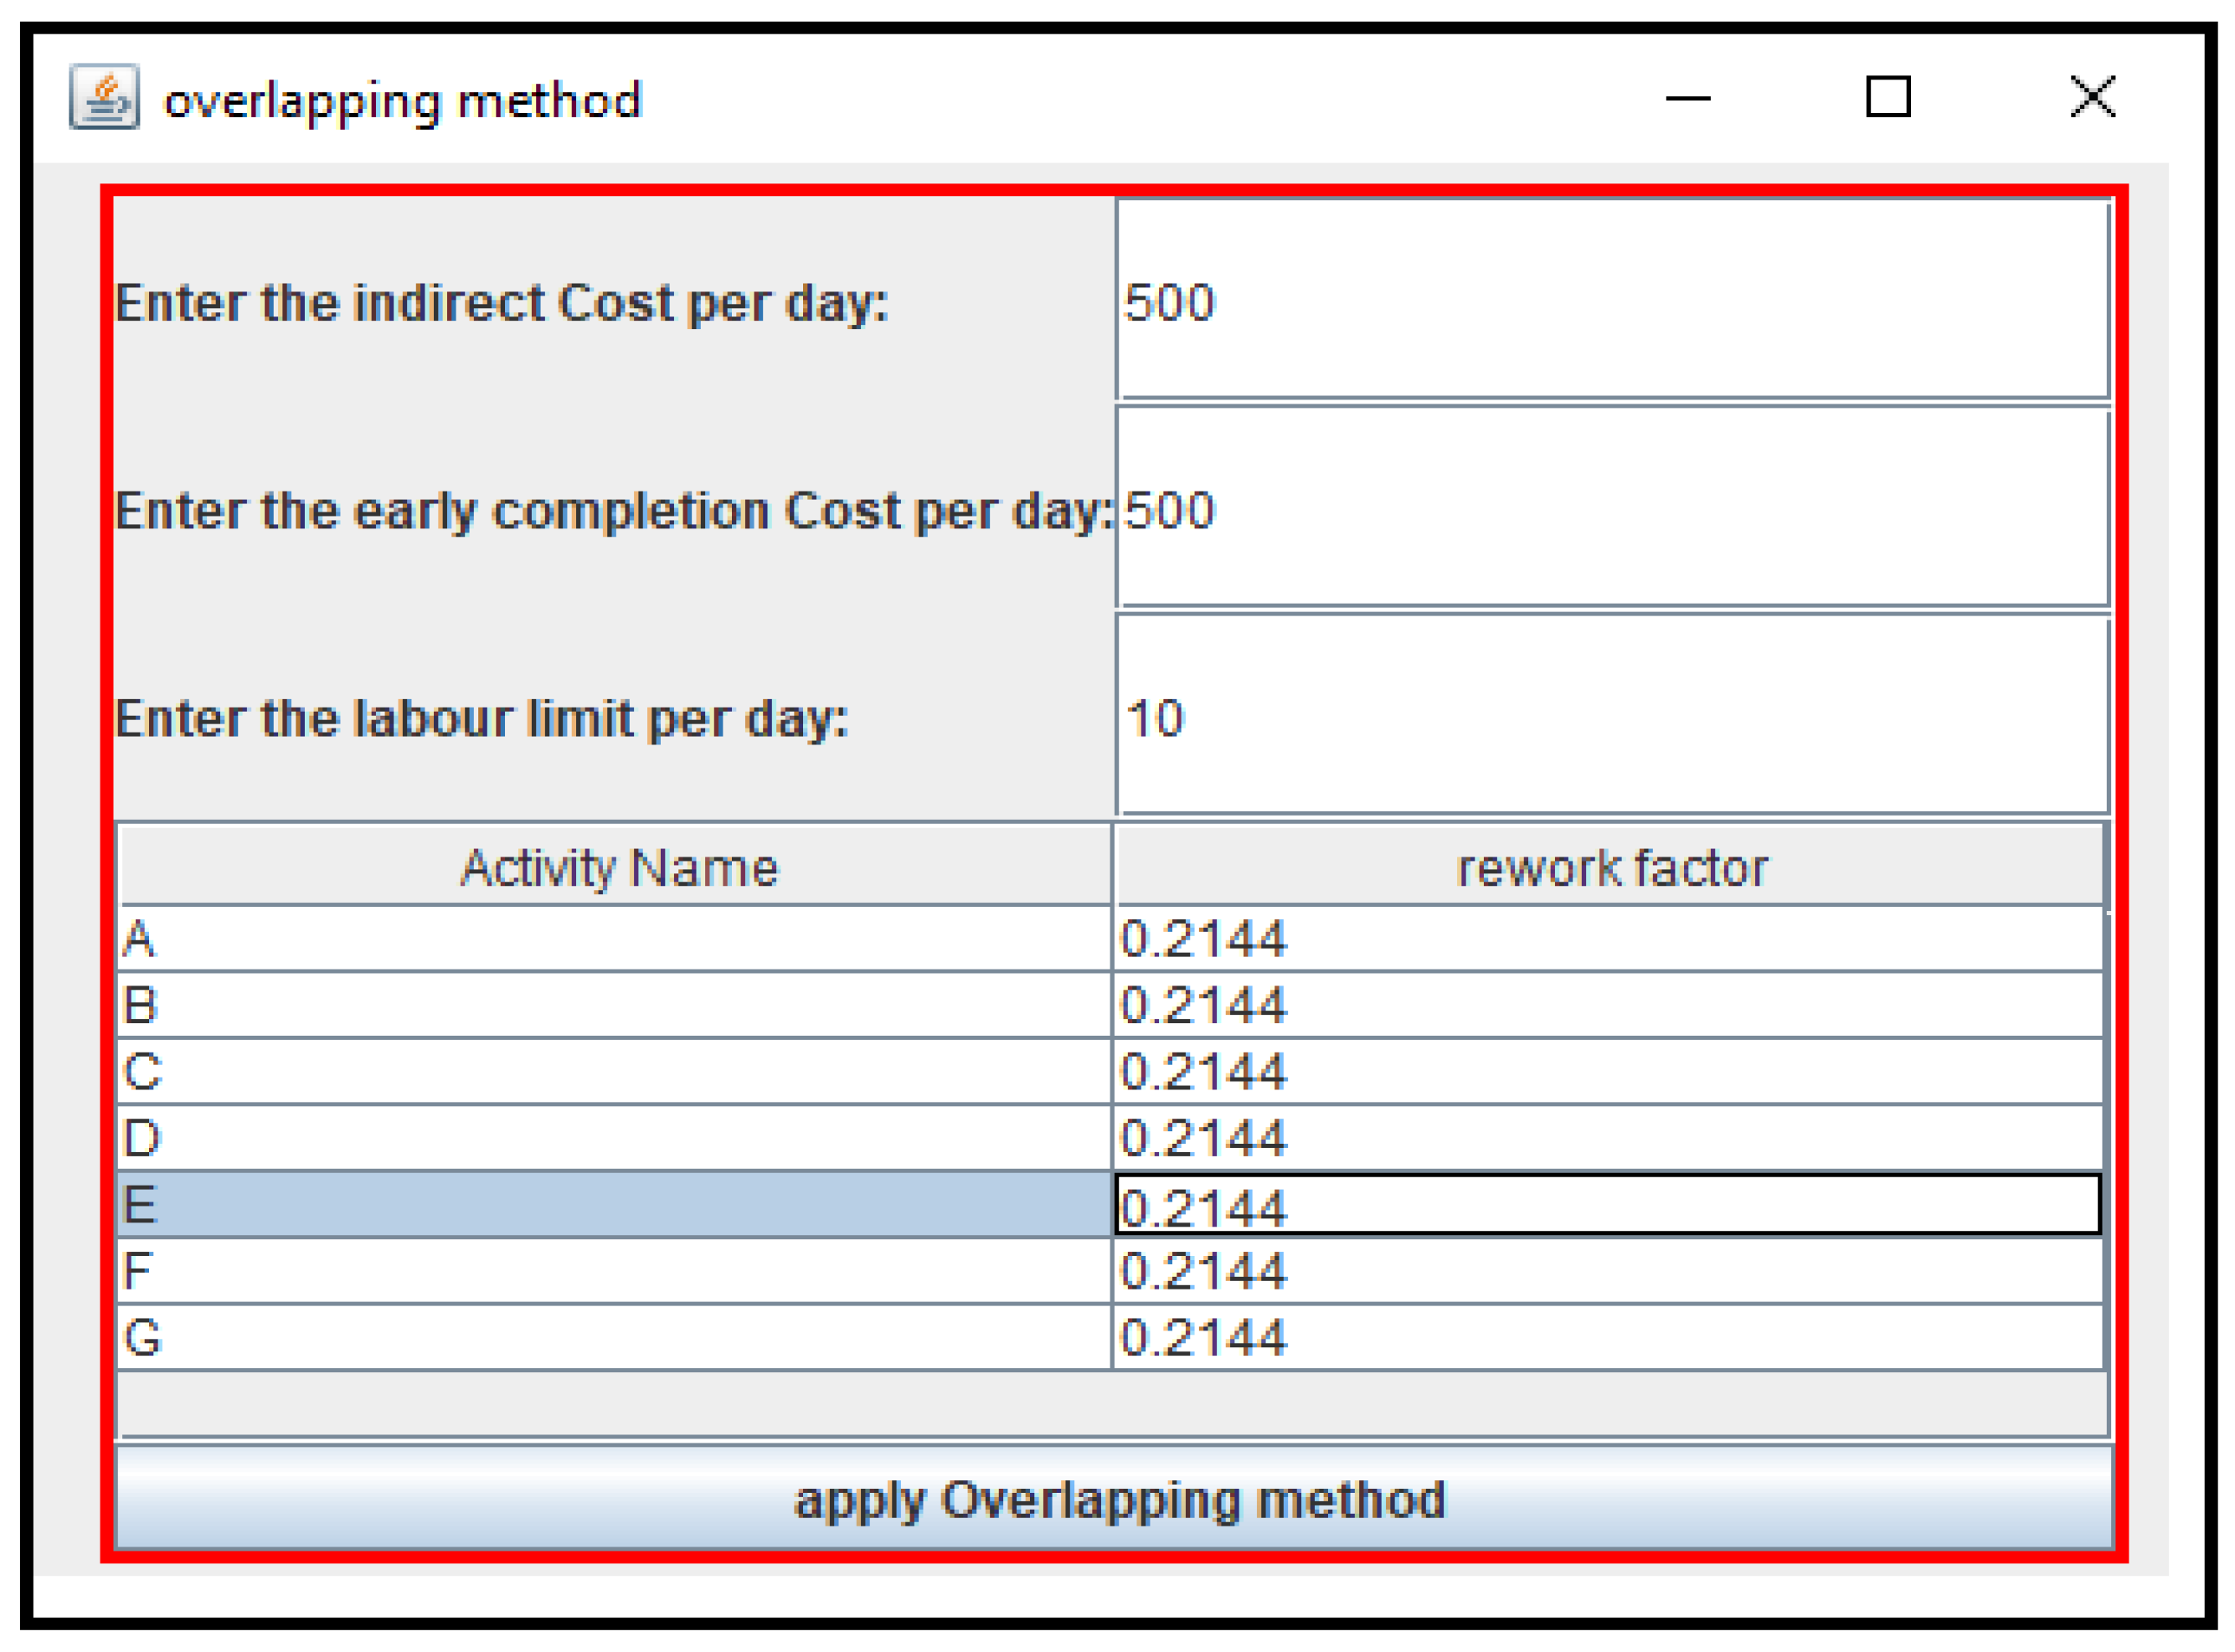The height and width of the screenshot is (1652, 2235).
Task: Select activity C row name cell
Action: click(615, 1072)
